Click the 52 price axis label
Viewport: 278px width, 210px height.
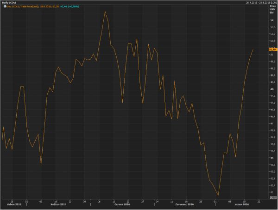pyautogui.click(x=271, y=20)
